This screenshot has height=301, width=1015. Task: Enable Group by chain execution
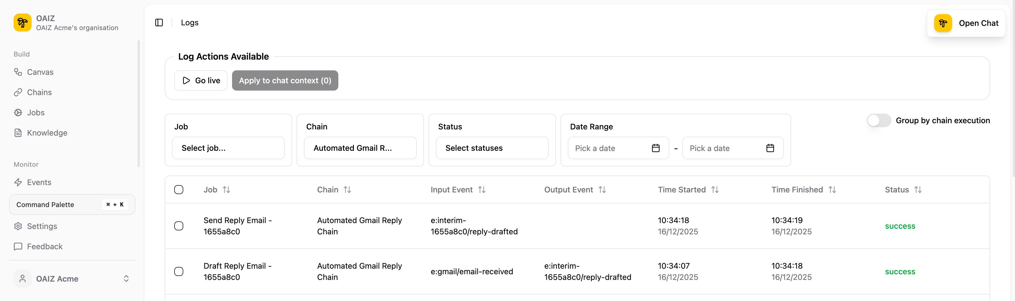tap(879, 120)
